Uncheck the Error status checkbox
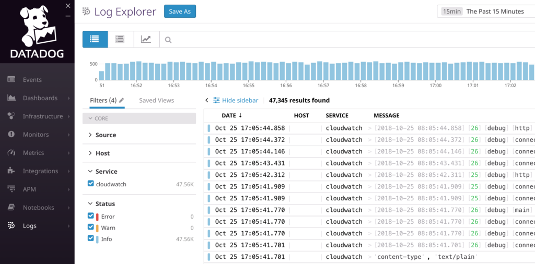 pos(90,216)
